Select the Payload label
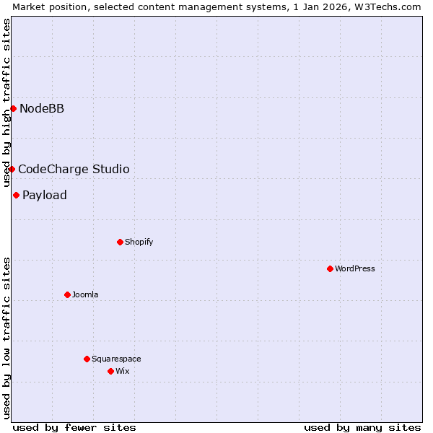The width and height of the screenshot is (433, 433). pyautogui.click(x=45, y=196)
